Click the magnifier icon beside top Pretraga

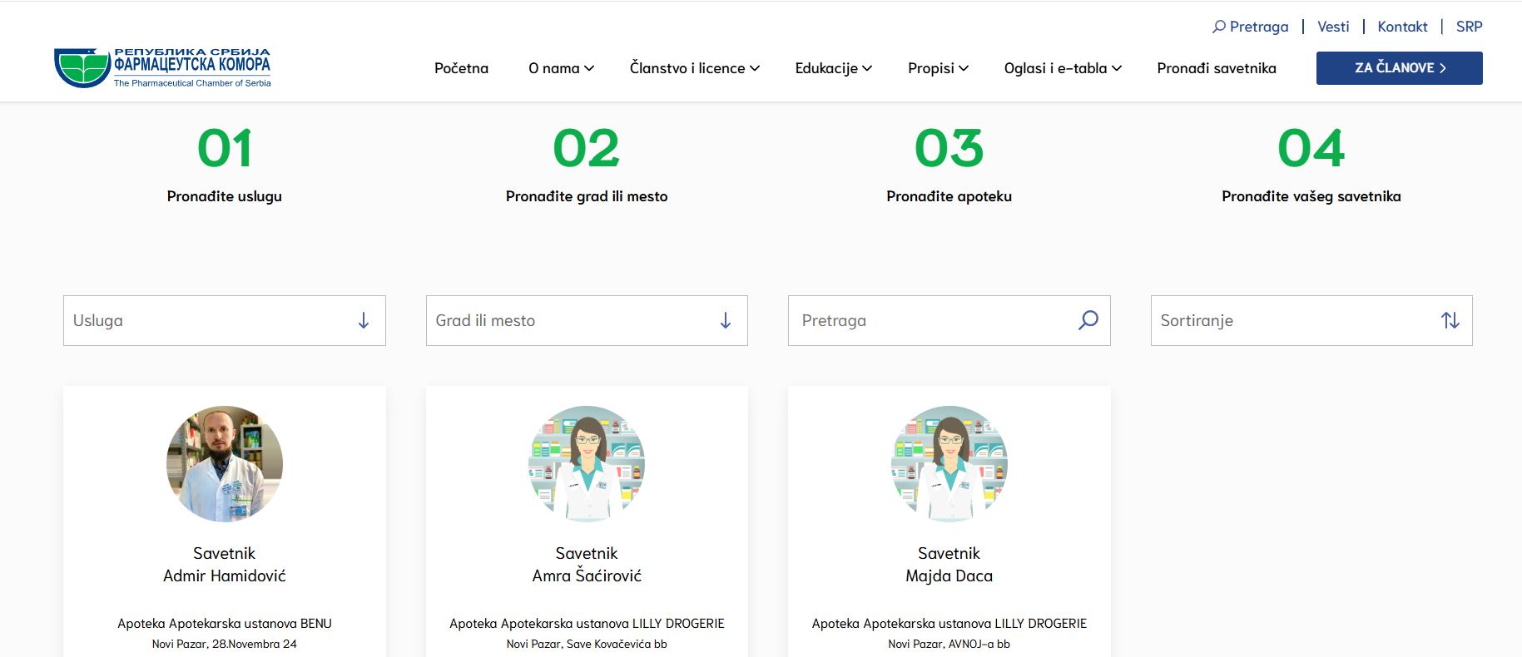coord(1219,27)
